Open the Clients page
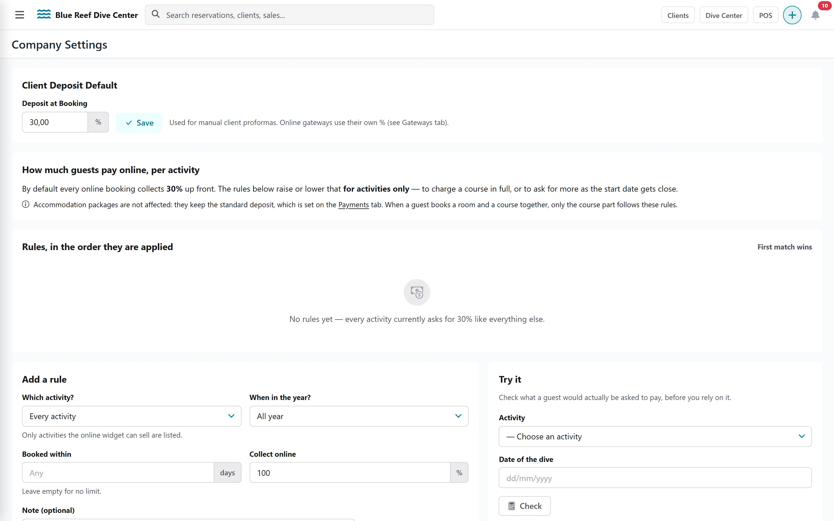Screen dimensions: 834x521 tap(678, 15)
